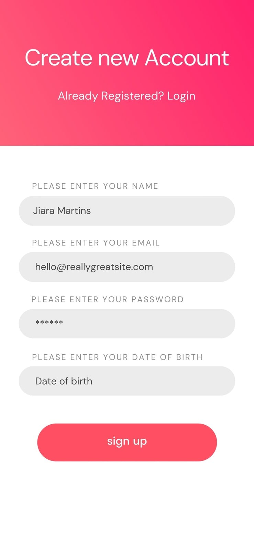Click the 'Already Registered?' text
This screenshot has width=254, height=551.
(111, 96)
